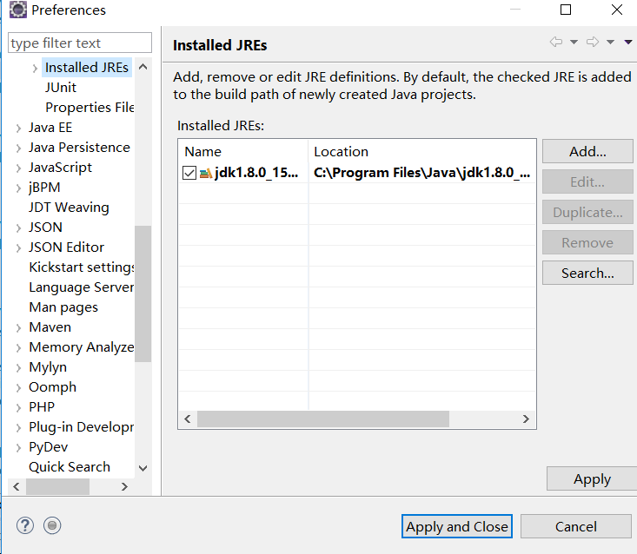637x554 pixels.
Task: Click the Oomph preference recorder icon
Action: [x=52, y=525]
